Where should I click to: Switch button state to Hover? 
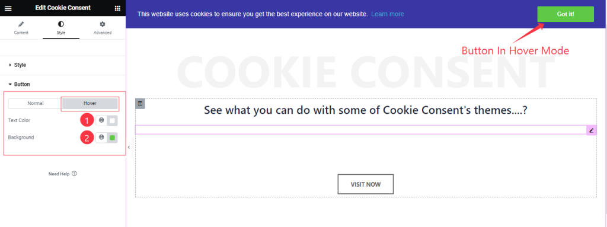(90, 104)
